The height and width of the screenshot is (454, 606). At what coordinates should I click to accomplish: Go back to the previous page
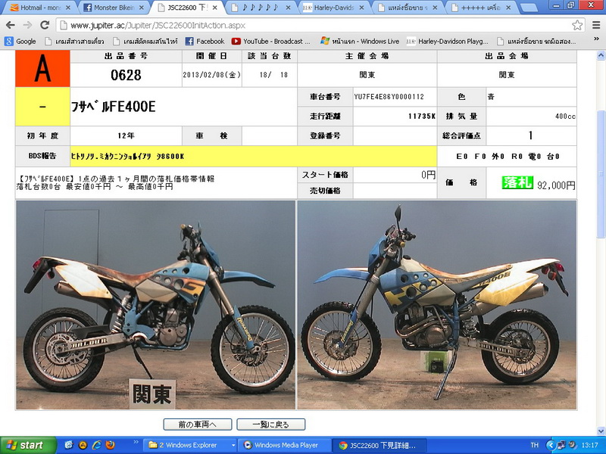(x=11, y=26)
